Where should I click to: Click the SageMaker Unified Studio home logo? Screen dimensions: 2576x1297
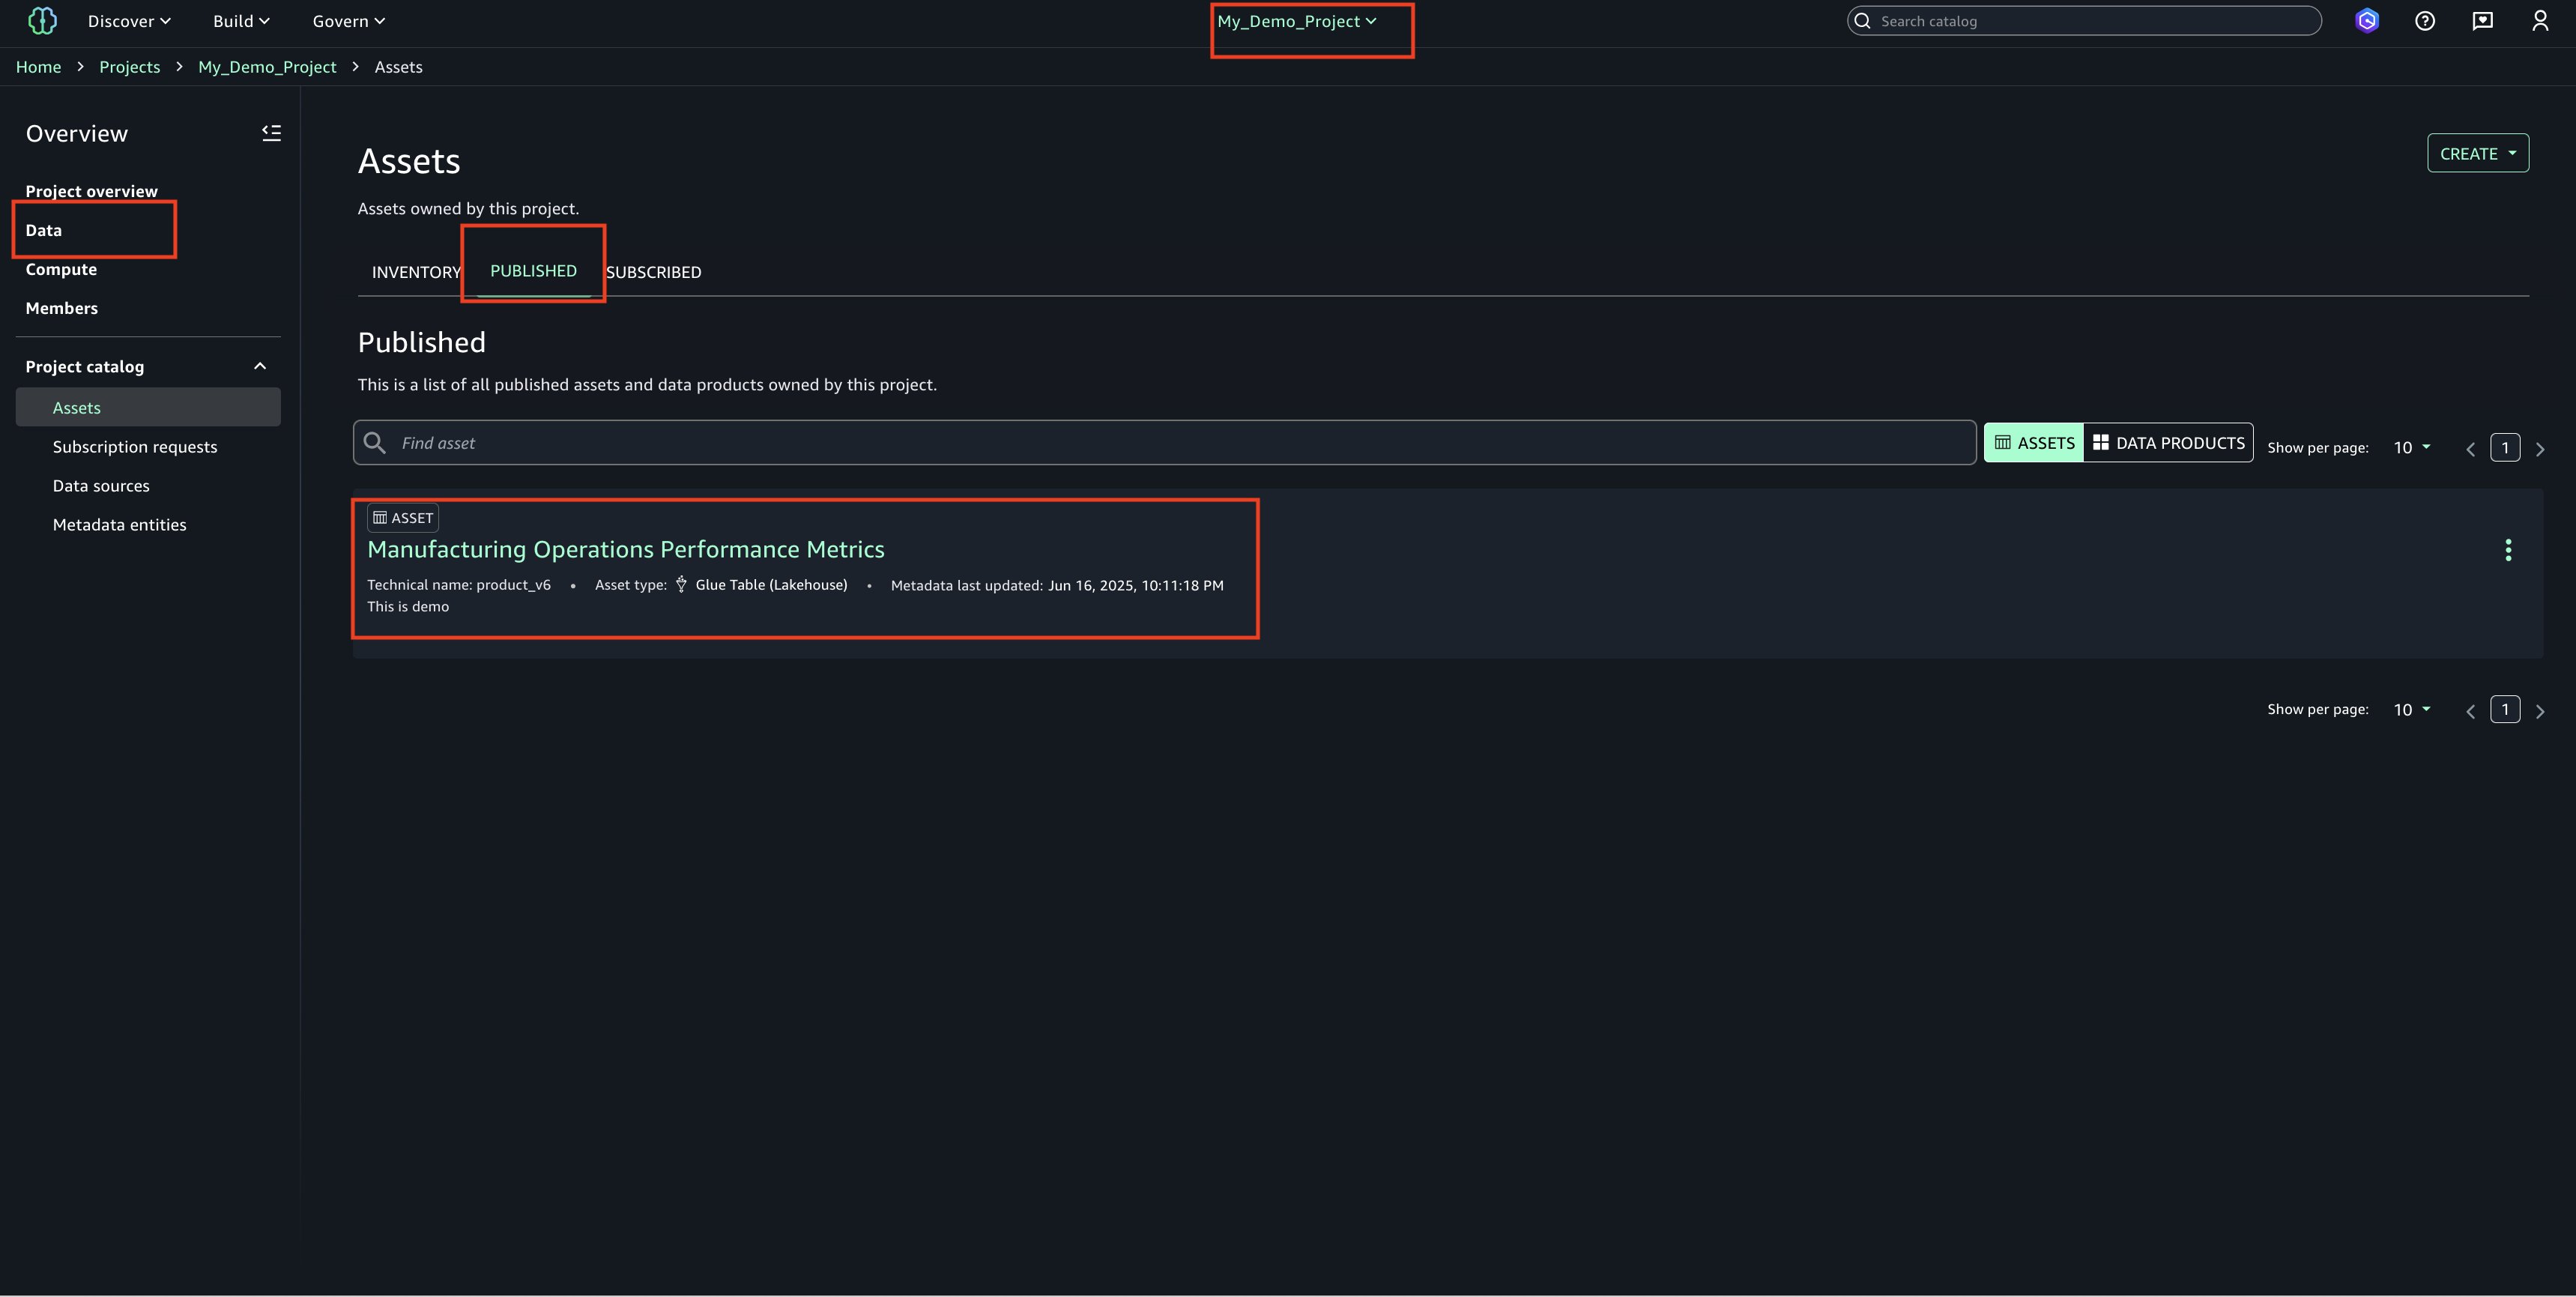[42, 21]
